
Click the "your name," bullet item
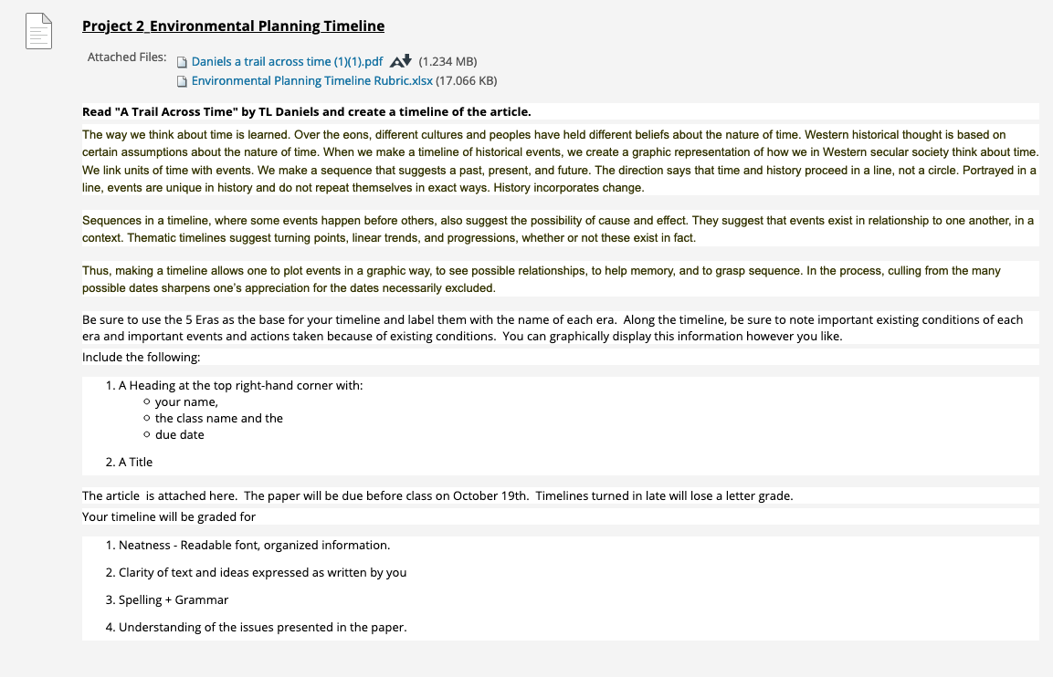[186, 401]
